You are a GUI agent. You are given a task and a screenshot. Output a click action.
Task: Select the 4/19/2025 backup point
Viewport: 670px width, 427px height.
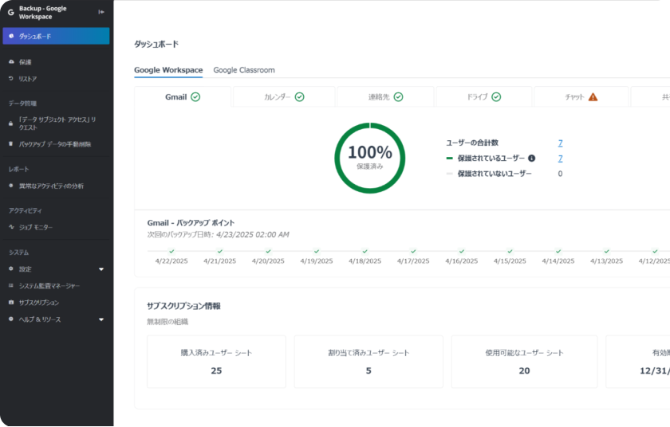click(x=316, y=257)
